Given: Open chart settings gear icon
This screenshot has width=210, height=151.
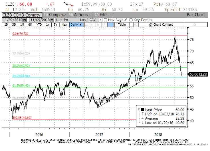Looking at the screenshot, I should point(195,25).
